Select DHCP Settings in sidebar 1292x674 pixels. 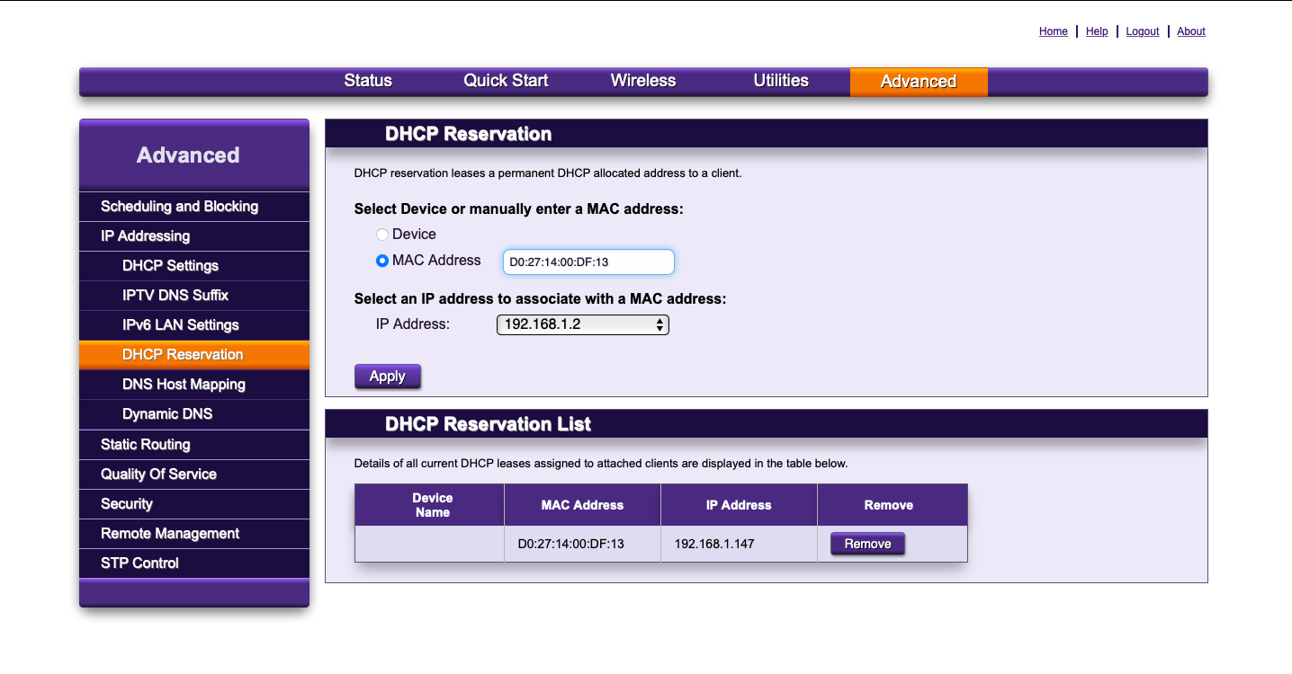click(x=170, y=266)
